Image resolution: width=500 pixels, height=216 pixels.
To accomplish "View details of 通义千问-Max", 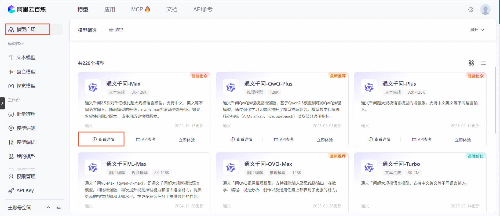I will tap(103, 140).
